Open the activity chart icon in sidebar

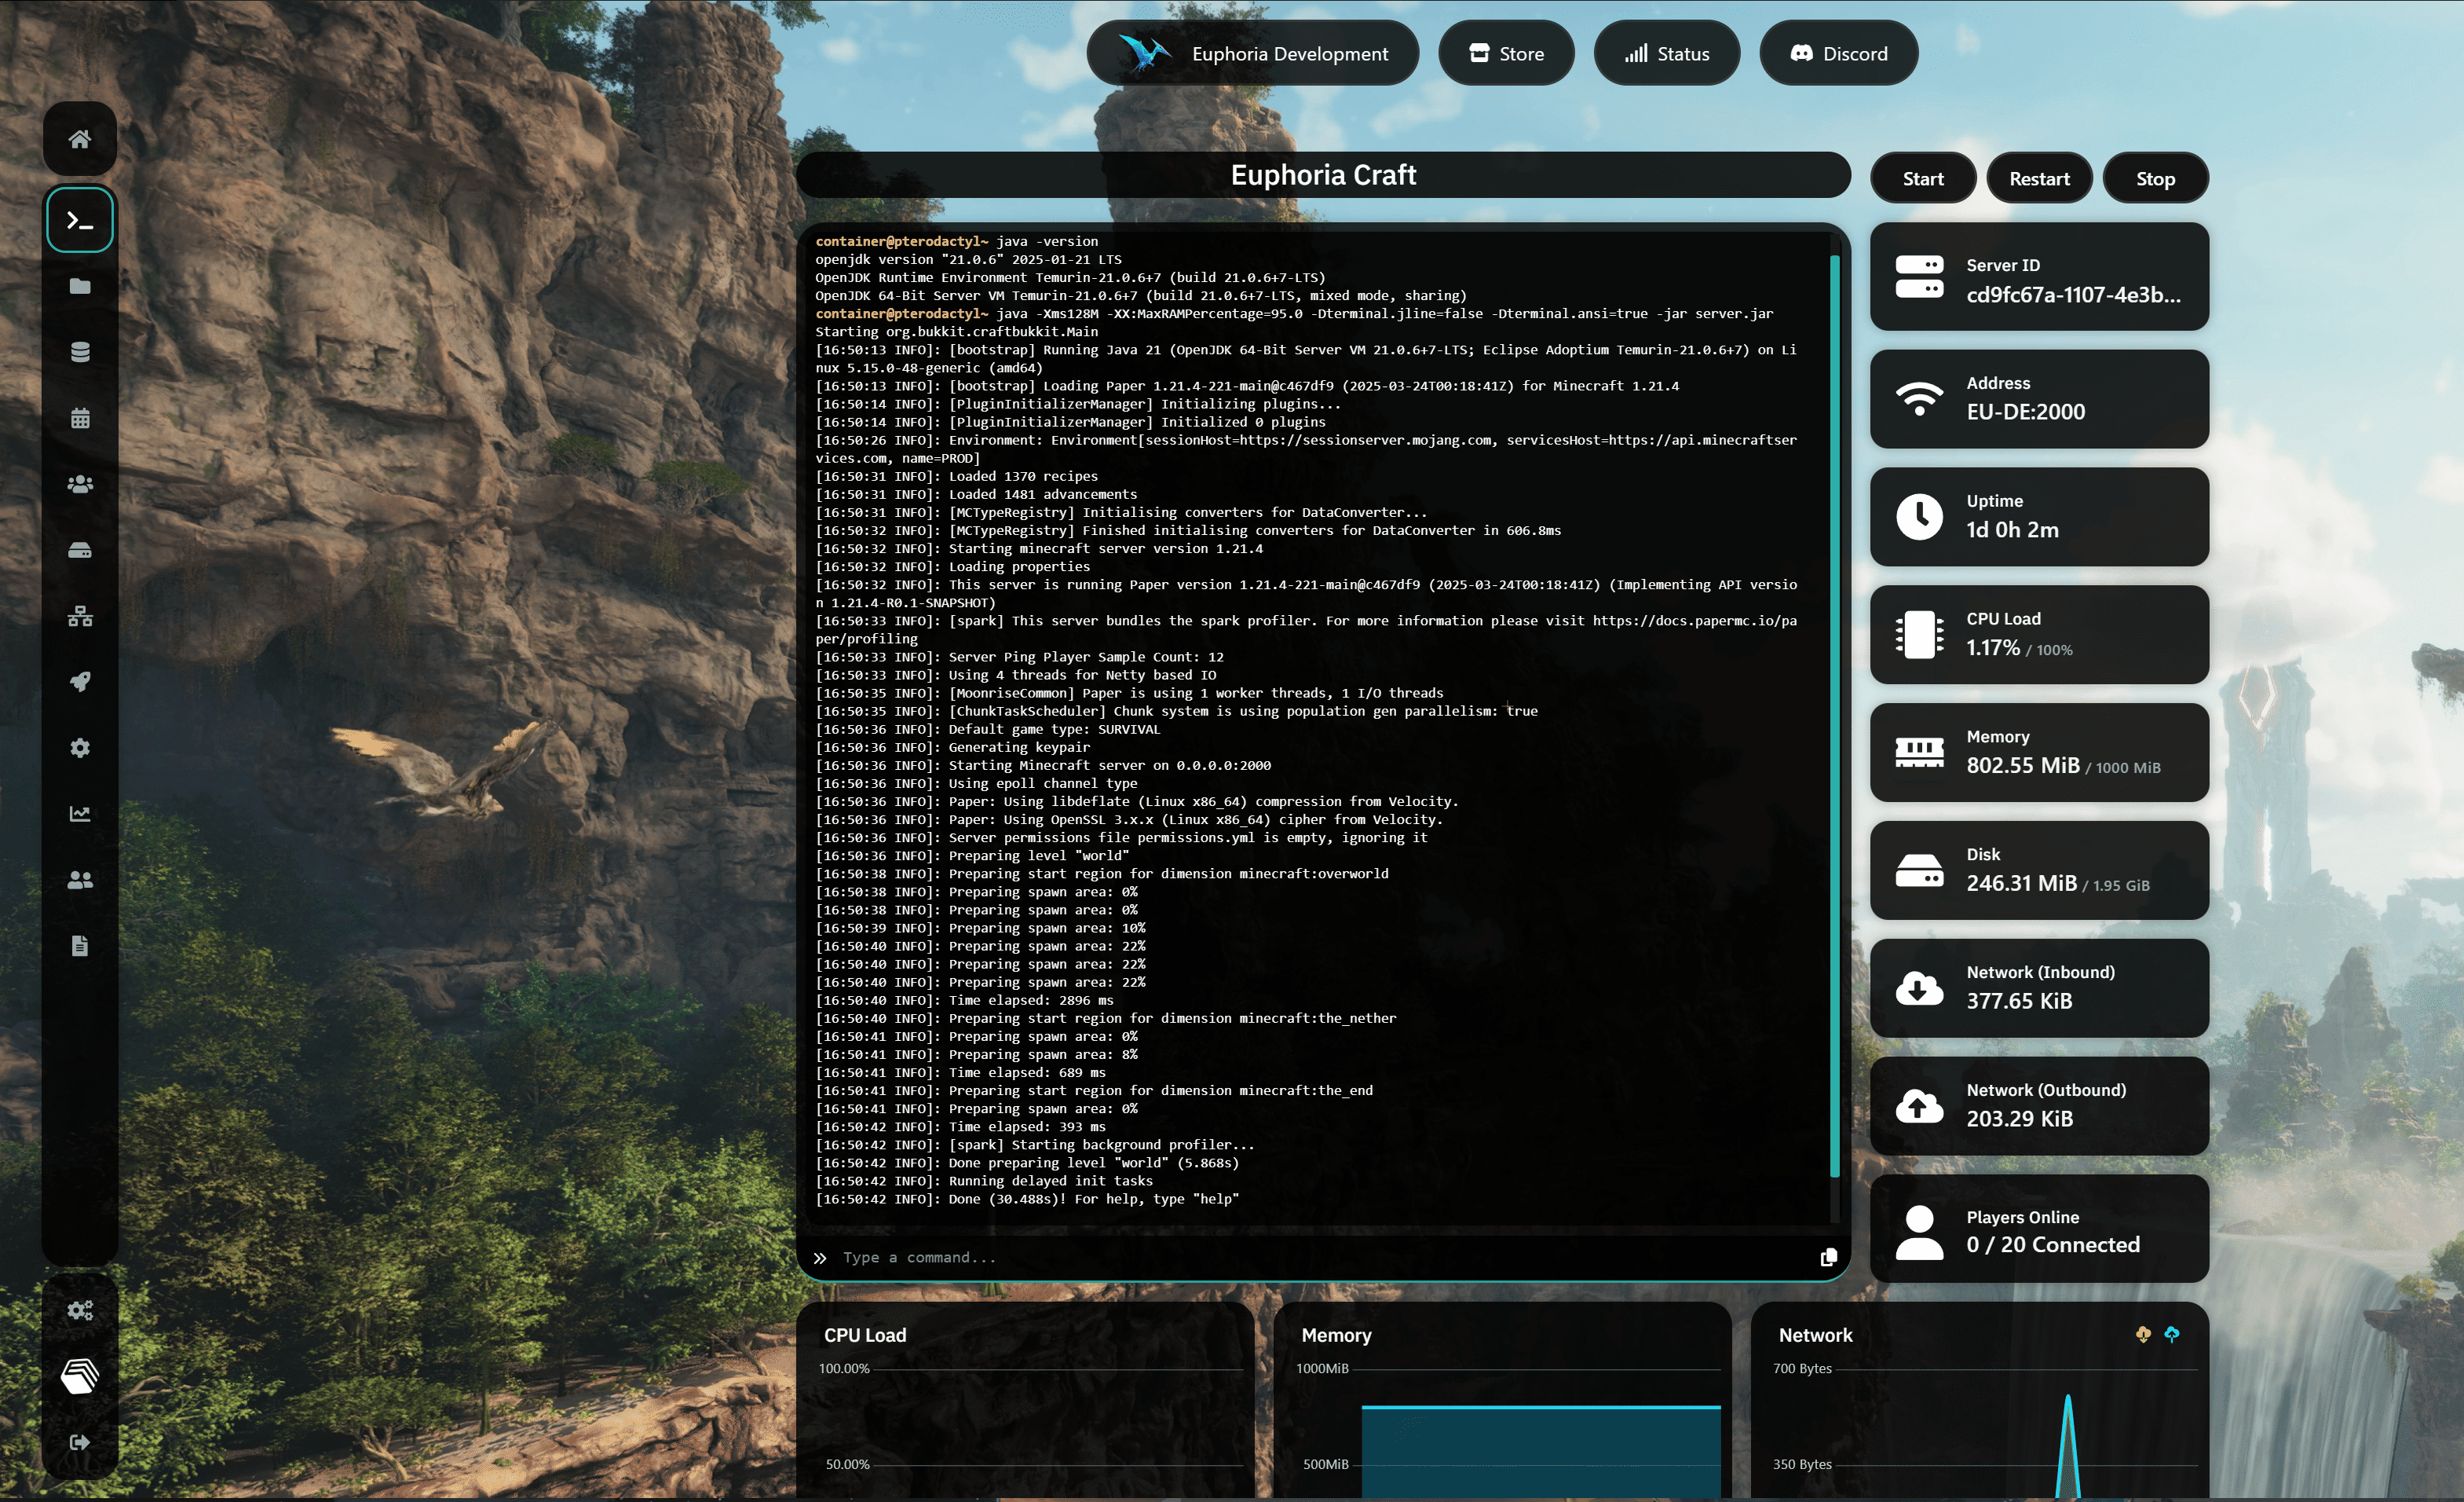tap(80, 814)
